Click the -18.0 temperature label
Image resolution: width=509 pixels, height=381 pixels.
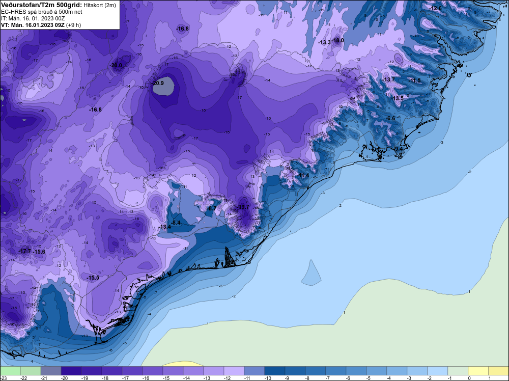338,40
